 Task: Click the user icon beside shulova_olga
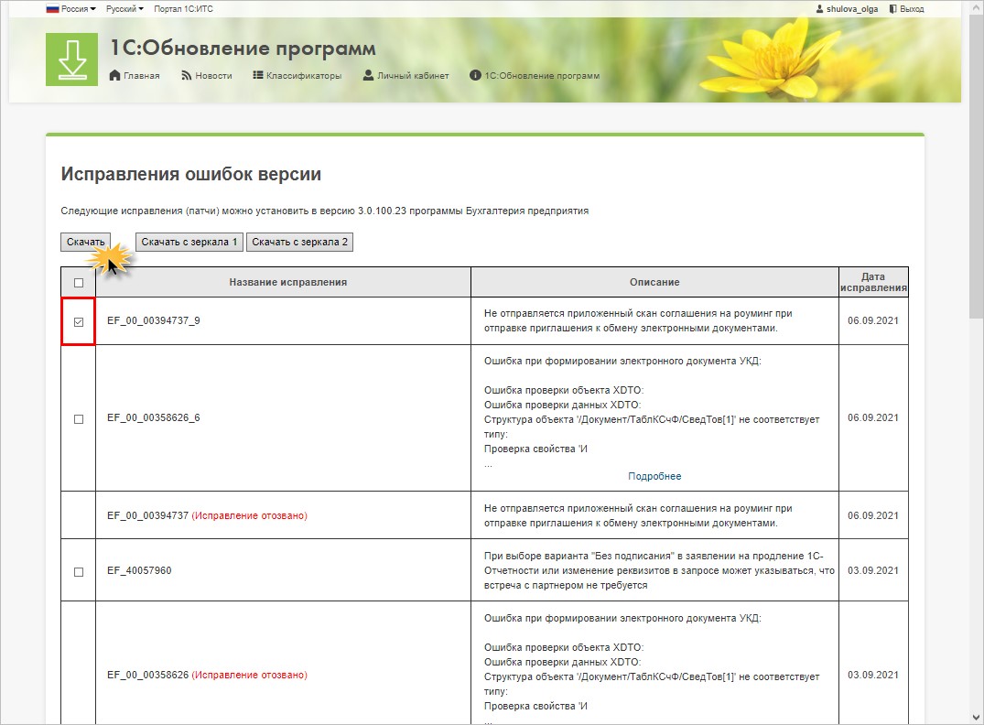tap(819, 9)
